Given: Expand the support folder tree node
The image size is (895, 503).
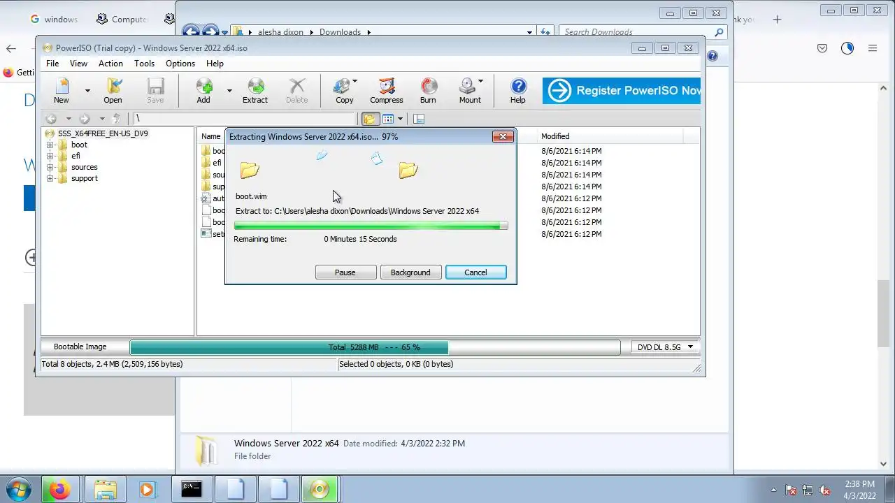Looking at the screenshot, I should 50,179.
